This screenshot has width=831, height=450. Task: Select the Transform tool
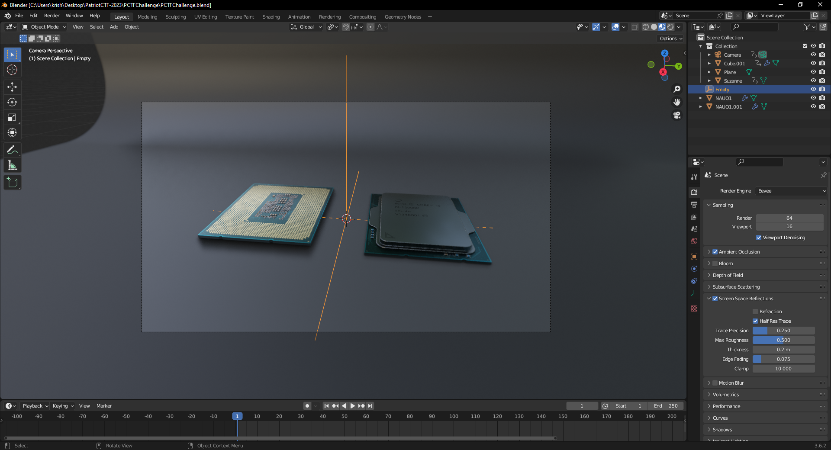click(x=12, y=132)
